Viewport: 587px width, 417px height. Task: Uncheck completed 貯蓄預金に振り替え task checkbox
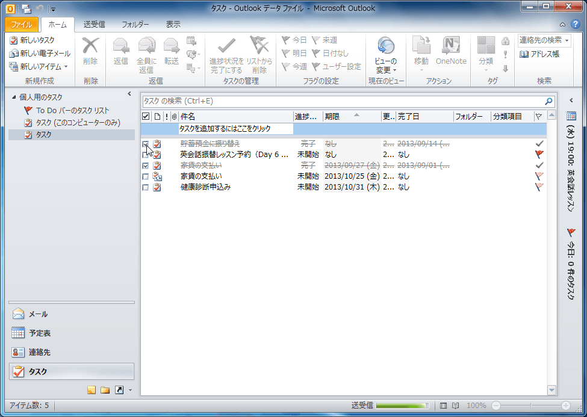point(145,144)
